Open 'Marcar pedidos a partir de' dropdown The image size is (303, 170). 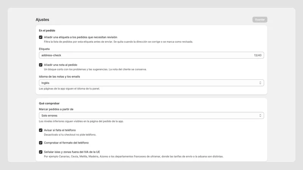pos(151,116)
